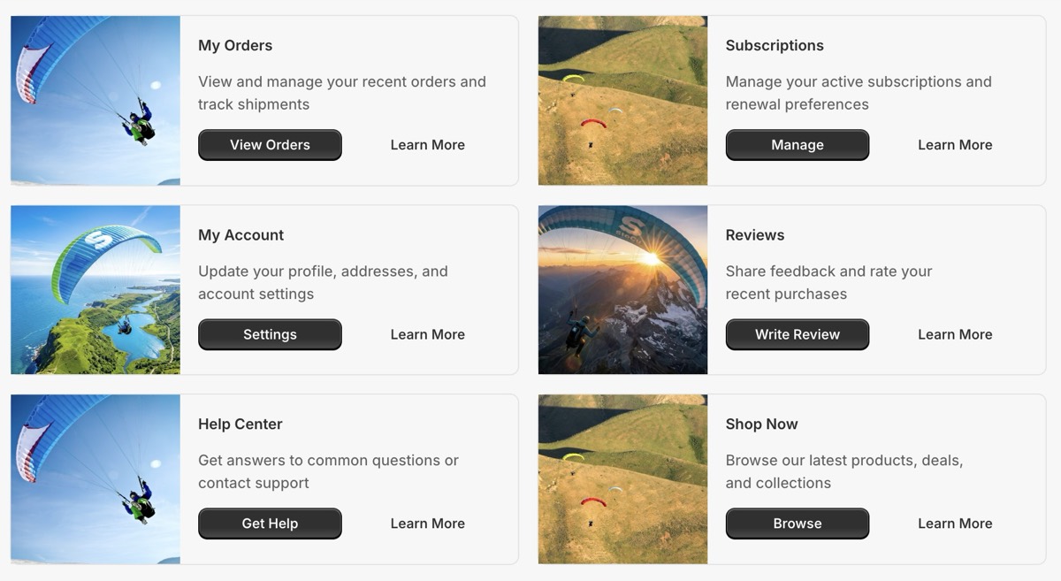The height and width of the screenshot is (581, 1061).
Task: Open Learn More in Help Center card
Action: click(428, 524)
